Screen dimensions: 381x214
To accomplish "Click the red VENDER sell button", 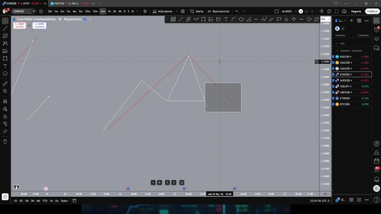I will 19,26.
